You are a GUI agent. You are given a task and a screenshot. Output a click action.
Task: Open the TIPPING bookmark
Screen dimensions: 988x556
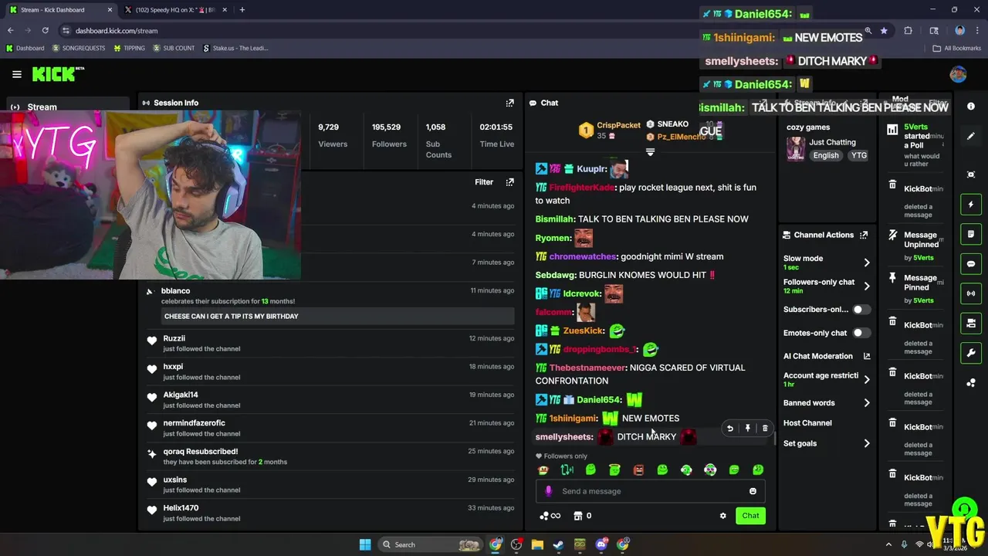129,48
